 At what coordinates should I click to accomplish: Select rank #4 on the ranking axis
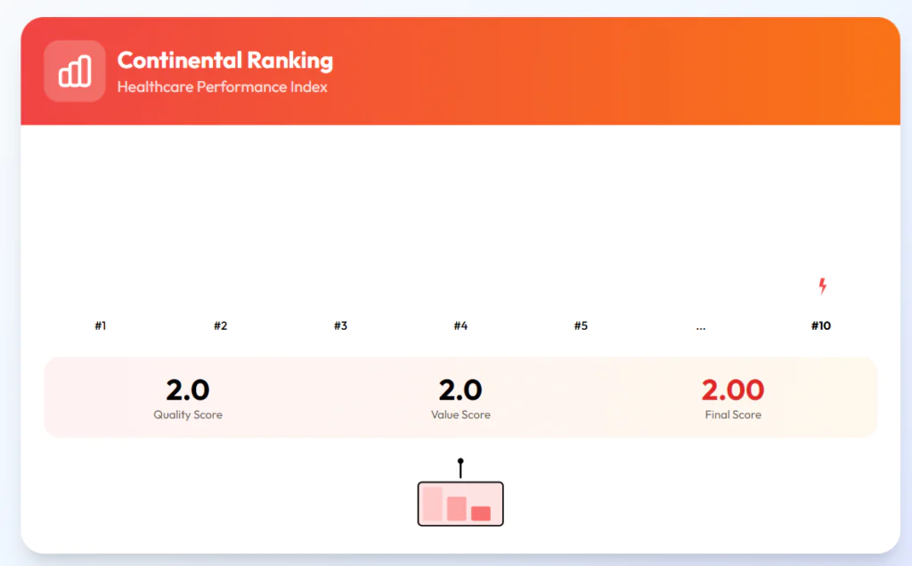tap(460, 325)
